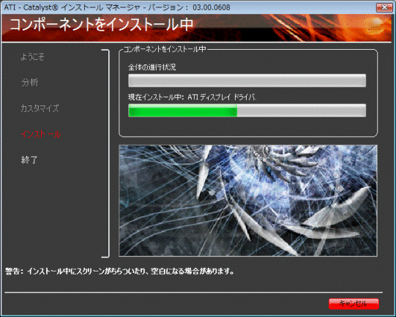396x317 pixels.
Task: Click the window title bar version text
Action: click(117, 7)
